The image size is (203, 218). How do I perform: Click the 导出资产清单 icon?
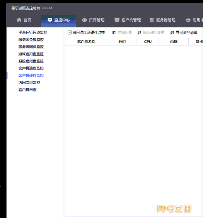point(172,33)
